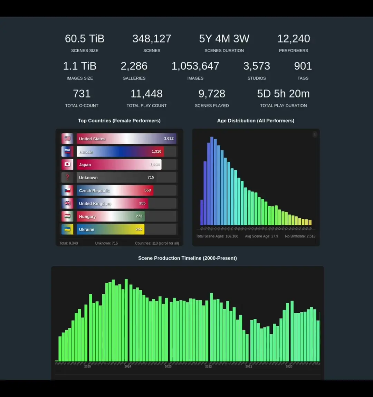This screenshot has width=373, height=397.
Task: Toggle the age chart corner icon
Action: (315, 134)
